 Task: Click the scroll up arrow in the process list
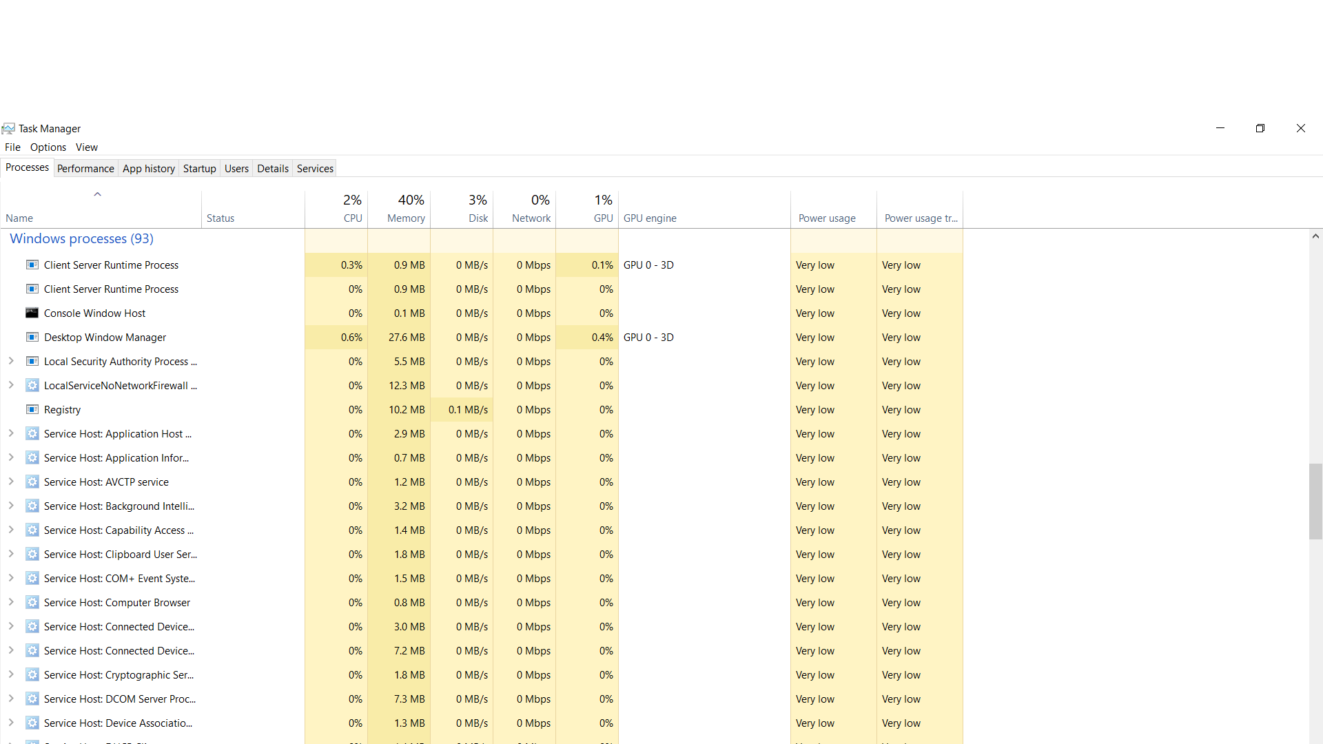tap(1315, 236)
